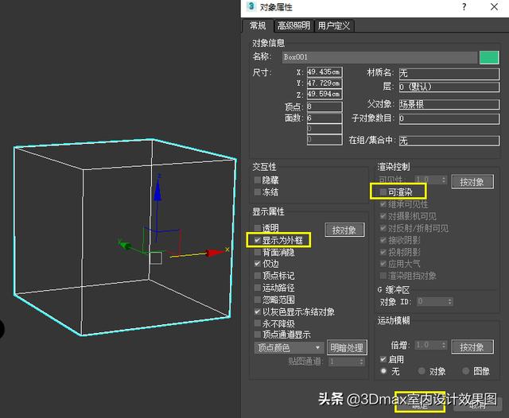Close the 对象属性 dialog

[x=494, y=6]
